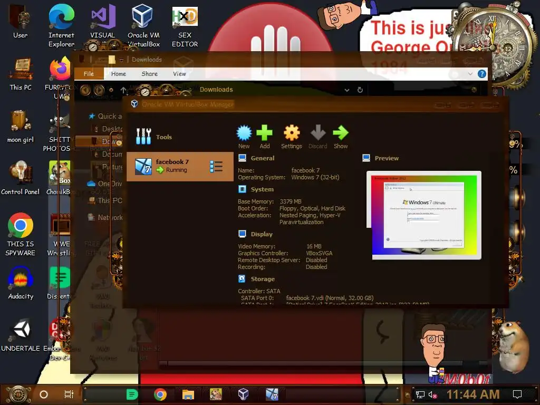Screen dimensions: 540x405
Task: Click the Add virtual machine icon
Action: 265,133
